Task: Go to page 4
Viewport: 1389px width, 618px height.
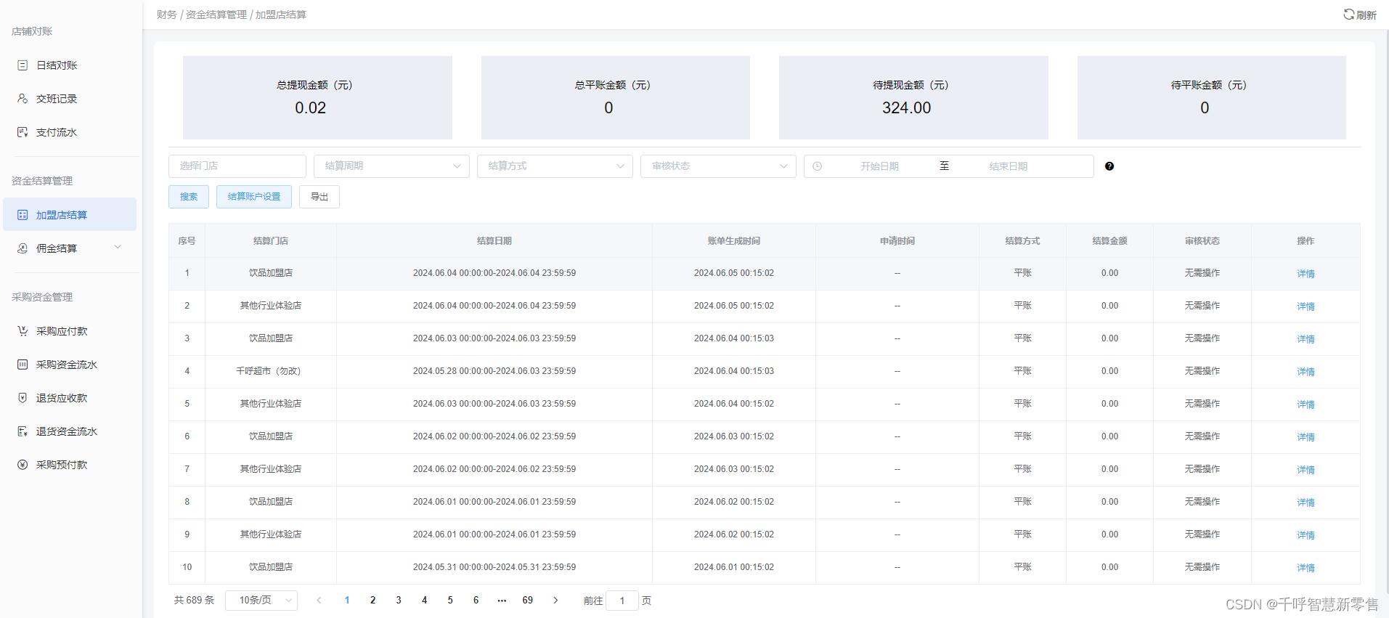Action: 424,601
